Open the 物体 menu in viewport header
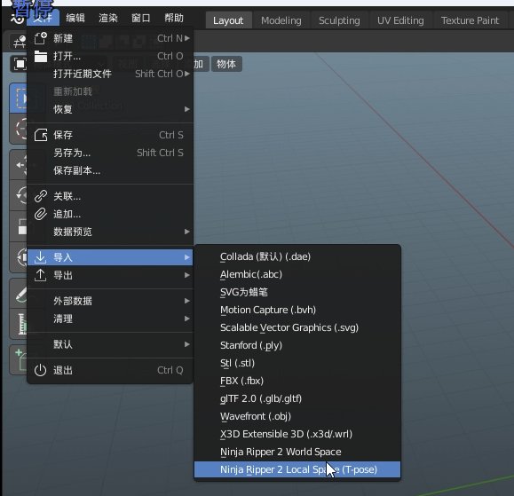Screen dimensions: 514x496 [226, 64]
